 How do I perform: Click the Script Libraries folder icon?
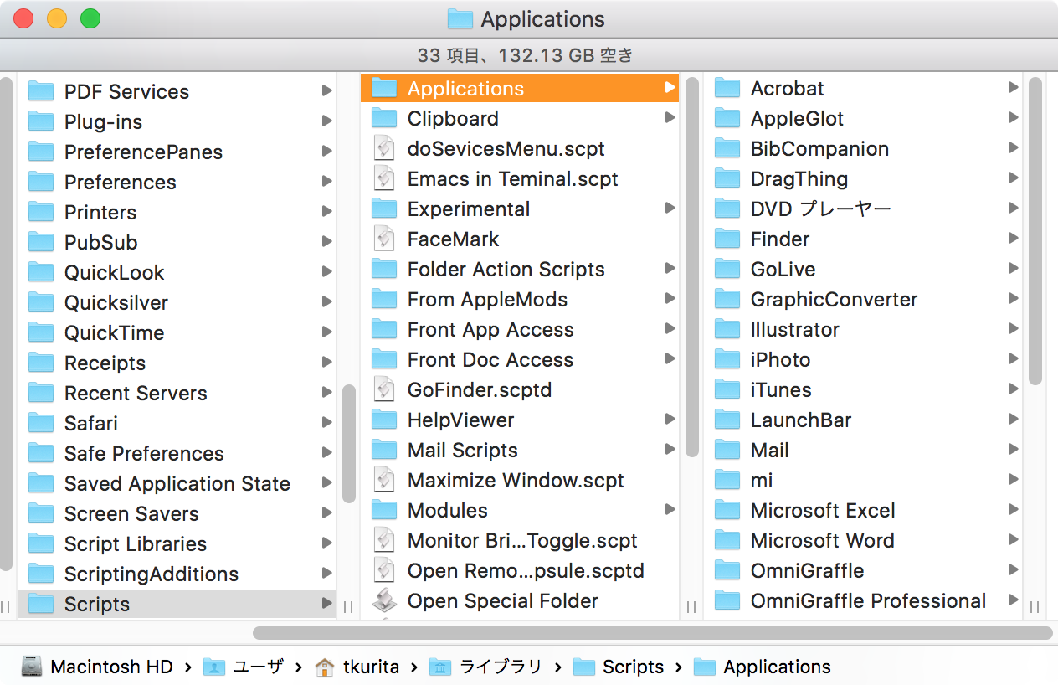(x=41, y=544)
